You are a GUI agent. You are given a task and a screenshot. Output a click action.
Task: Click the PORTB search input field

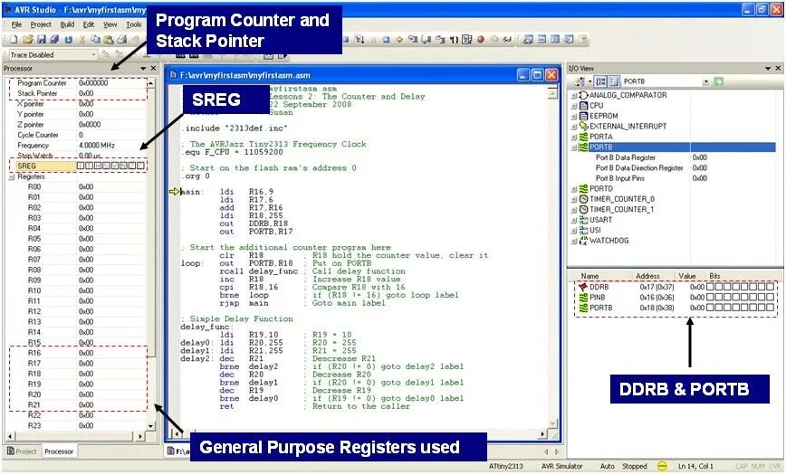[662, 81]
